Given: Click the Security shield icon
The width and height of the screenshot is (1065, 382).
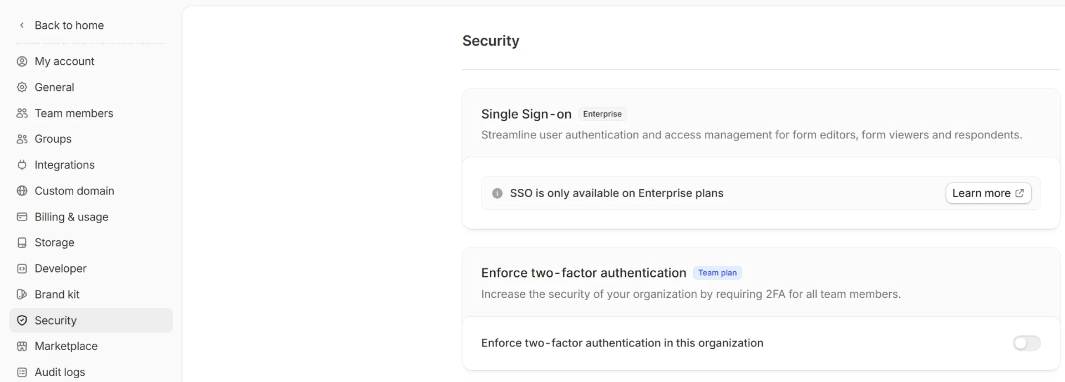Looking at the screenshot, I should [22, 321].
